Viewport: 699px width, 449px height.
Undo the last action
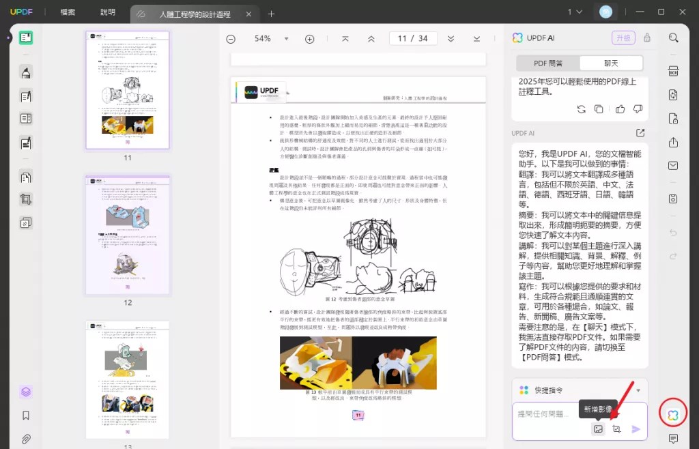click(673, 233)
